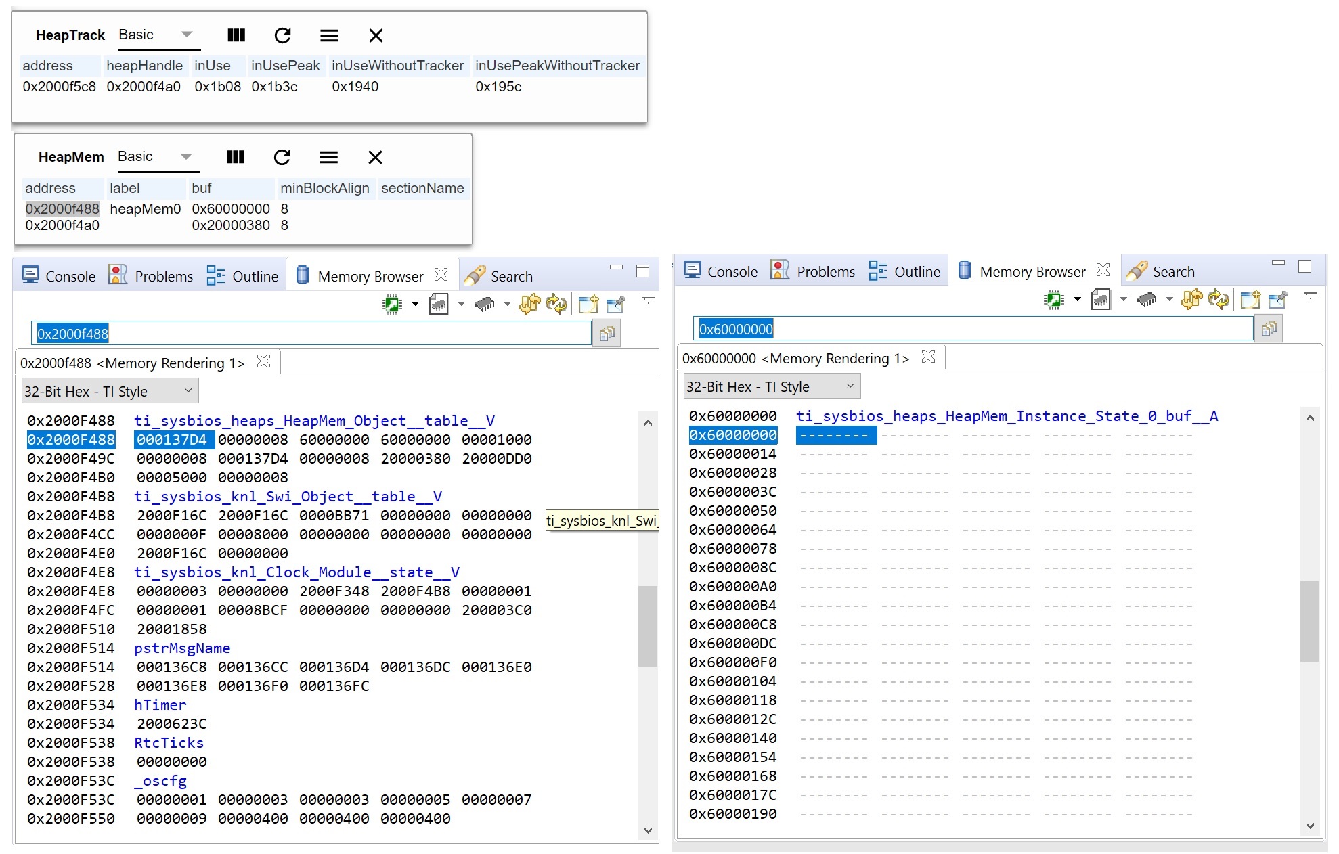Click green chip icon in 0x60000000 Memory Browser
Screen dimensions: 1339x854
coord(1054,299)
